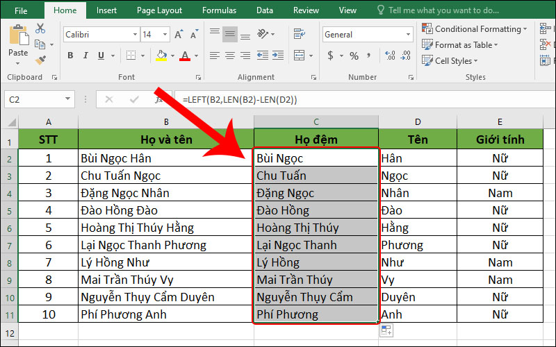Viewport: 556px width, 347px height.
Task: Apply percent style
Action: (x=354, y=56)
